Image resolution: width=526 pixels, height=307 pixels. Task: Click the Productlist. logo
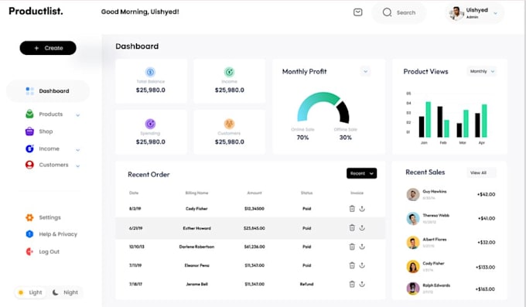tap(36, 11)
